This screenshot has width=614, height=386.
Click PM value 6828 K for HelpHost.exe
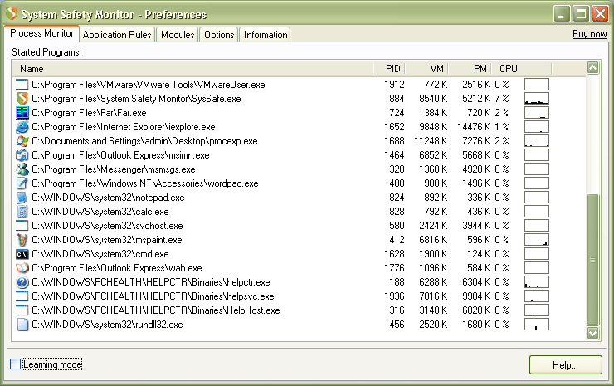pyautogui.click(x=476, y=310)
